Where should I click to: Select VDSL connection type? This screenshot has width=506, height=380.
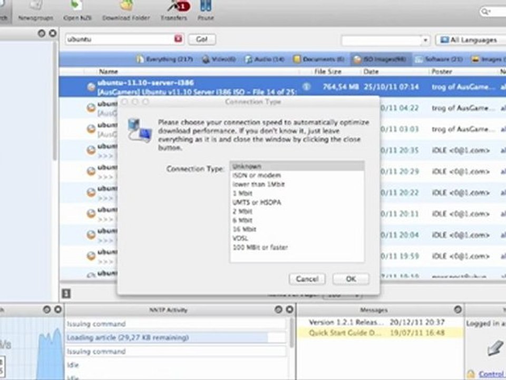(297, 238)
